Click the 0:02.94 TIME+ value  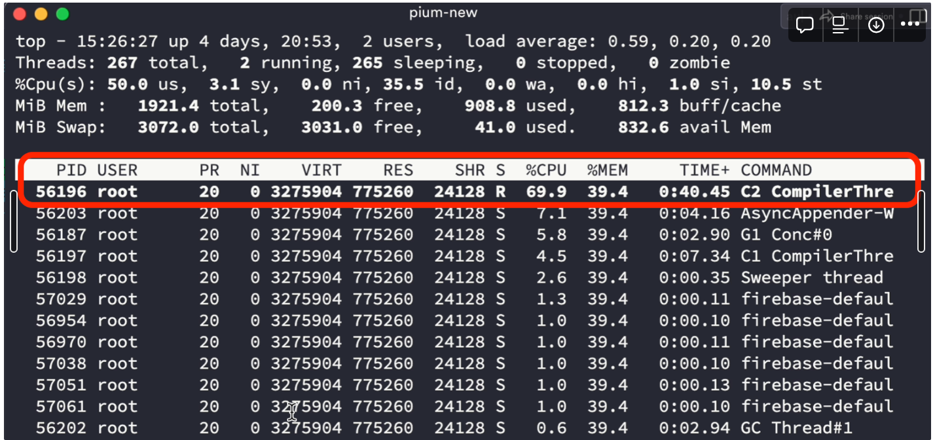[x=694, y=428]
